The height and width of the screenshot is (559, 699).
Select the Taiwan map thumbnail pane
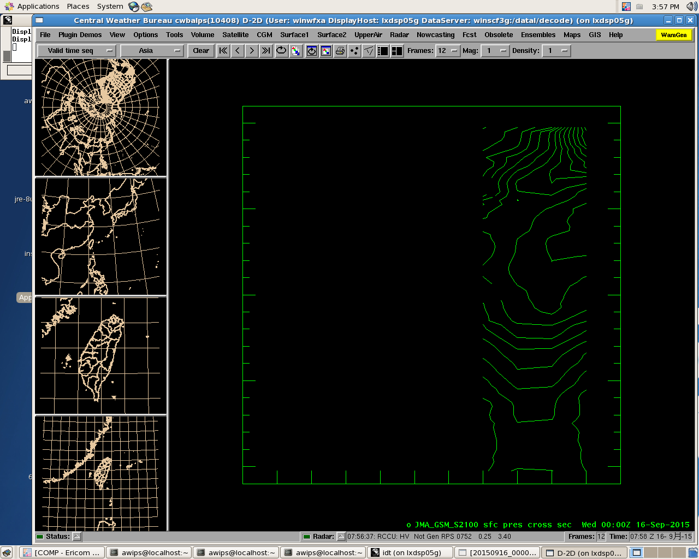(101, 356)
